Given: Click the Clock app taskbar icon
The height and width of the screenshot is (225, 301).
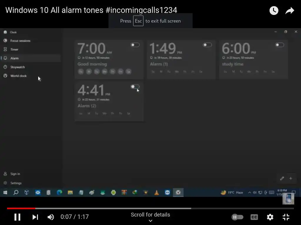Looking at the screenshot, I should pos(178,192).
